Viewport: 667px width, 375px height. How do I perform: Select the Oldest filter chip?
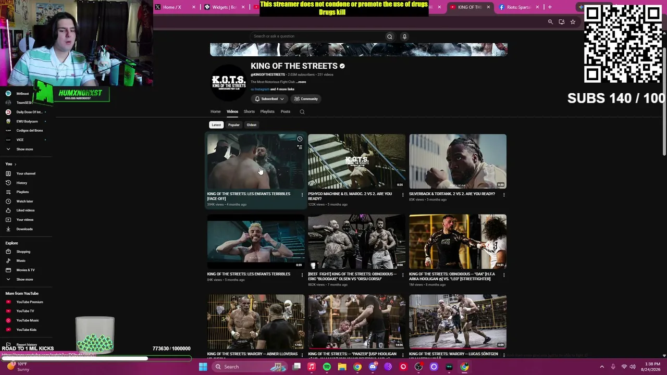coord(252,125)
